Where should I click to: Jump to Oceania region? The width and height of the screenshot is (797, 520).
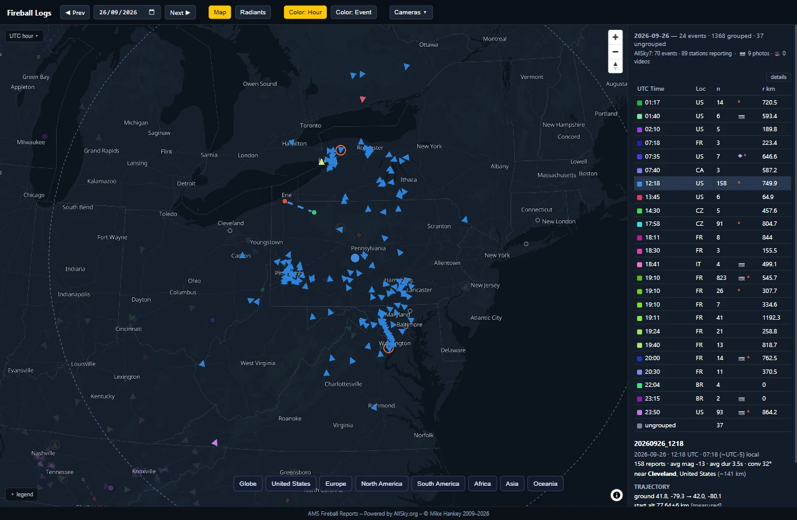[x=545, y=484]
